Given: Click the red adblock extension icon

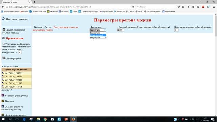Looking at the screenshot, I should pos(203,7).
